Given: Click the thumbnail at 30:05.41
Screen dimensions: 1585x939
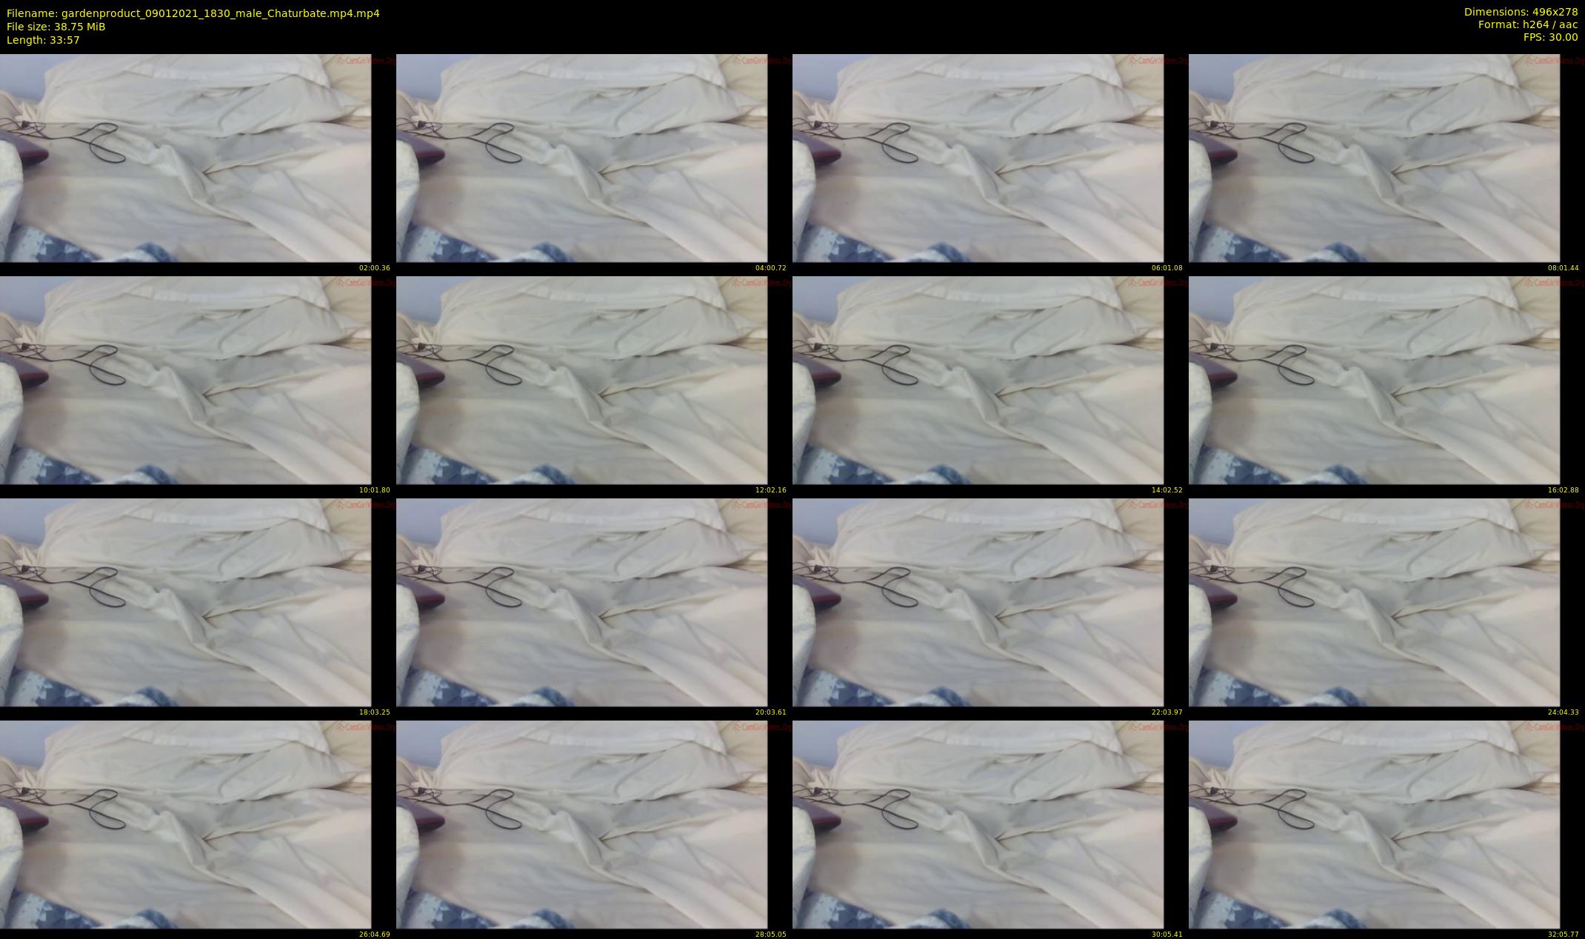Looking at the screenshot, I should click(978, 824).
